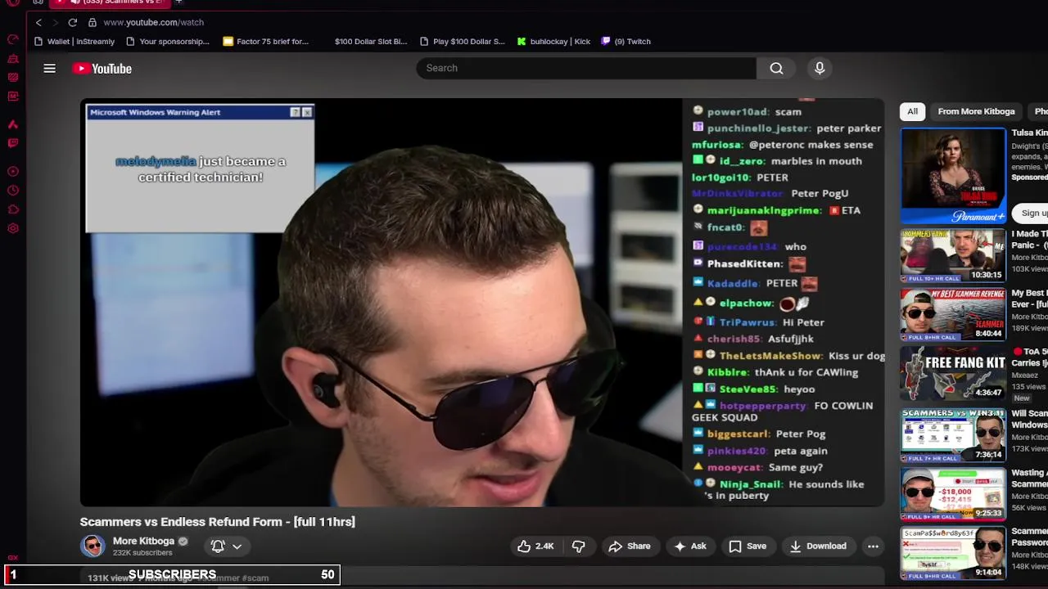Open the 9:25:33 refund video thumbnail
This screenshot has height=589, width=1048.
point(953,494)
